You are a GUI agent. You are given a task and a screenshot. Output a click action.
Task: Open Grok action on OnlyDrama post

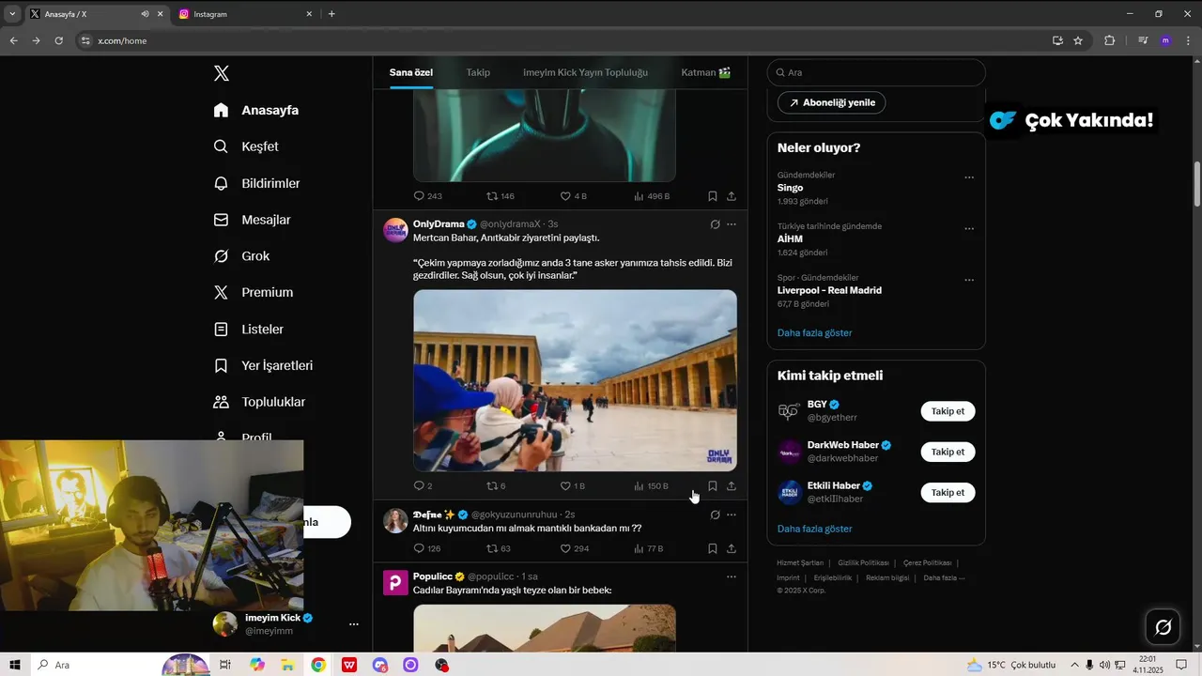715,224
